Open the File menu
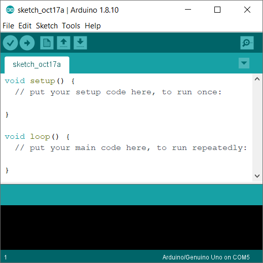Image resolution: width=263 pixels, height=263 pixels. (8, 26)
